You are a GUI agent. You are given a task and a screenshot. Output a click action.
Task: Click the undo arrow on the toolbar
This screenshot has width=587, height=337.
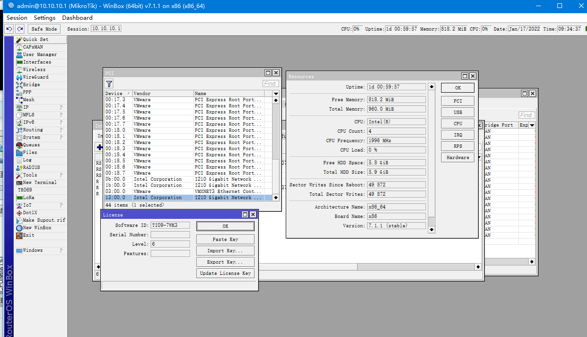click(9, 29)
